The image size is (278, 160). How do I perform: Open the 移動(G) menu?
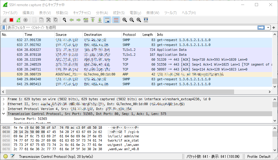coord(62,13)
